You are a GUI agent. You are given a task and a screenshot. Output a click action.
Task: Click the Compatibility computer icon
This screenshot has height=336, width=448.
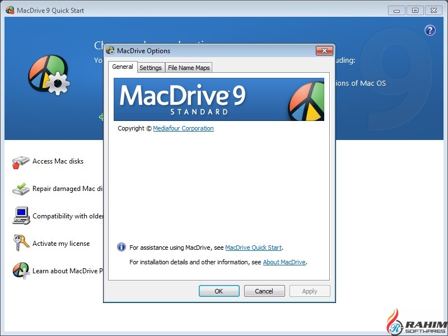[21, 216]
